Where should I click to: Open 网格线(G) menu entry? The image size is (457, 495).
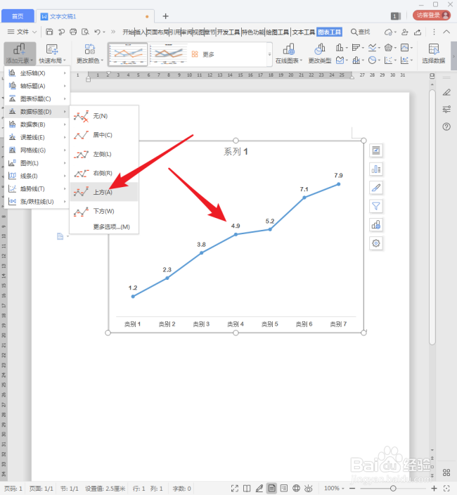[x=37, y=150]
